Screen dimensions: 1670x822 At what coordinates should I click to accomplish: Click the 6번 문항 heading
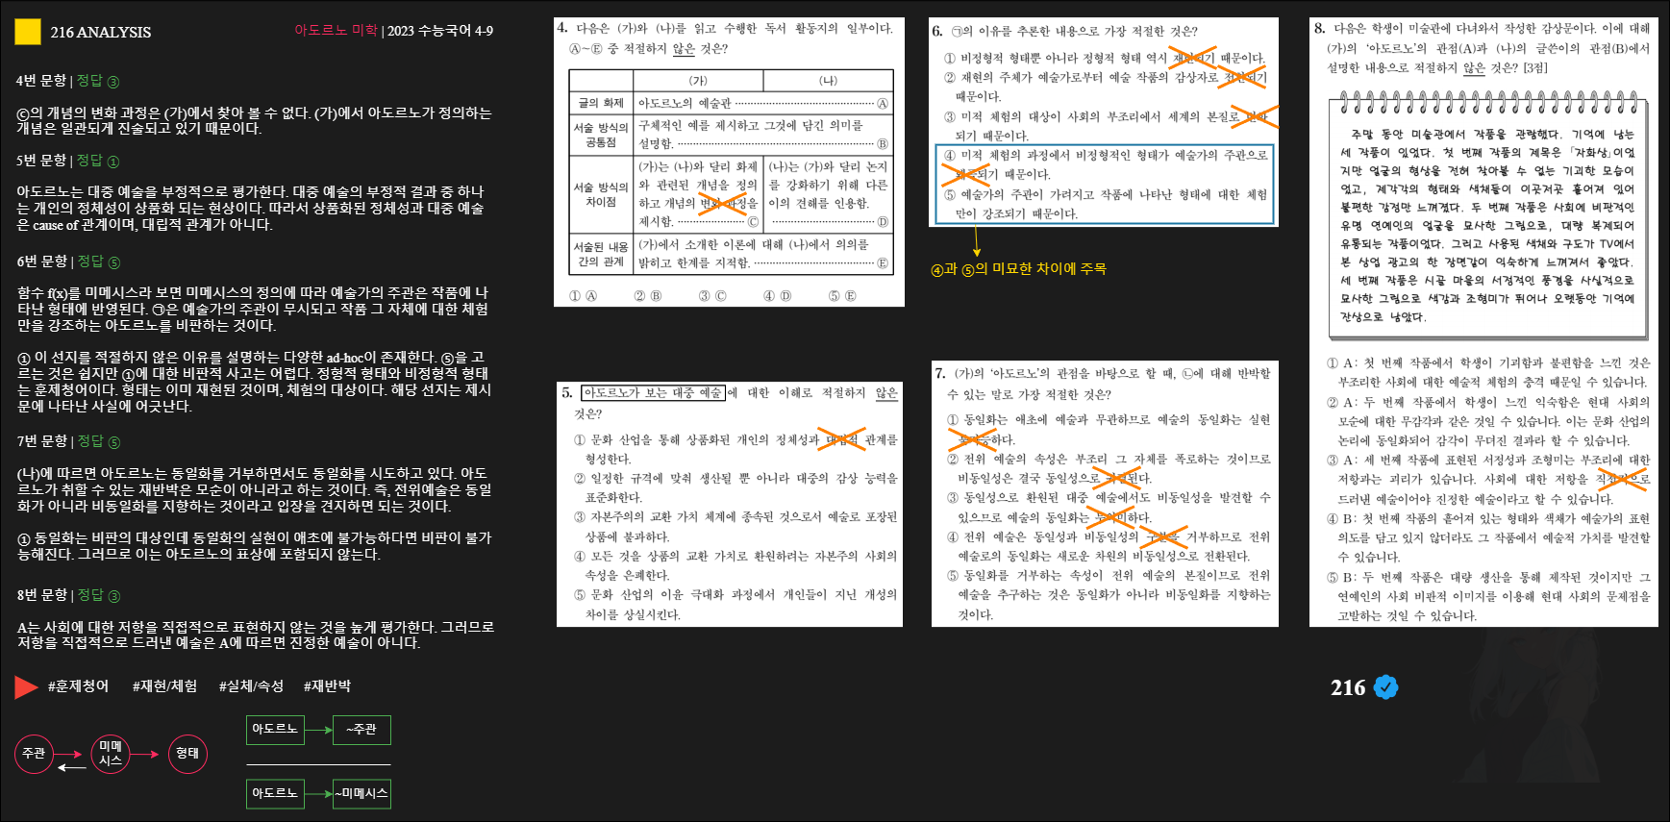[42, 262]
